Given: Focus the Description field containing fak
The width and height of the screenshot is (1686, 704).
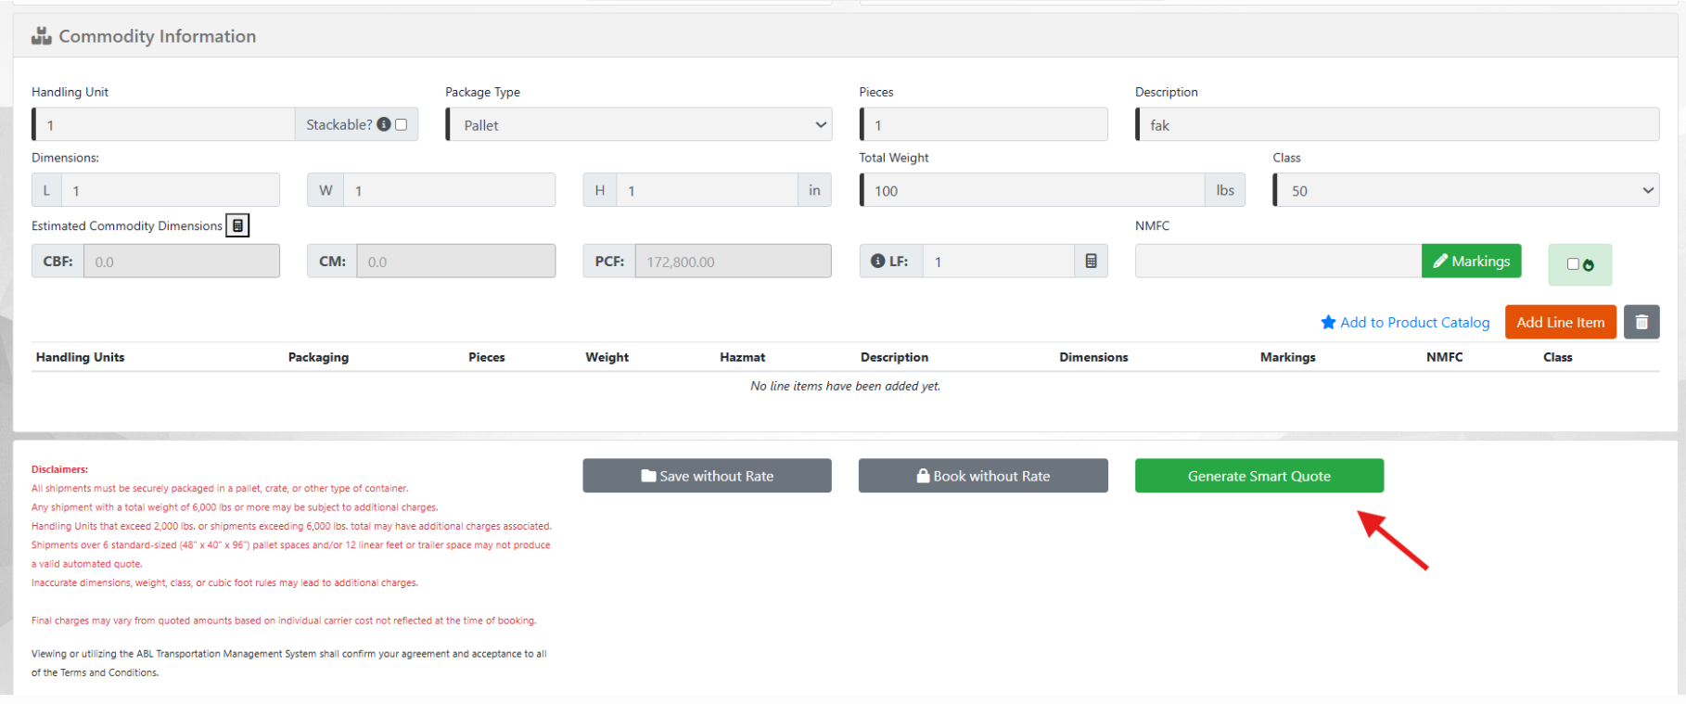Looking at the screenshot, I should (1398, 125).
